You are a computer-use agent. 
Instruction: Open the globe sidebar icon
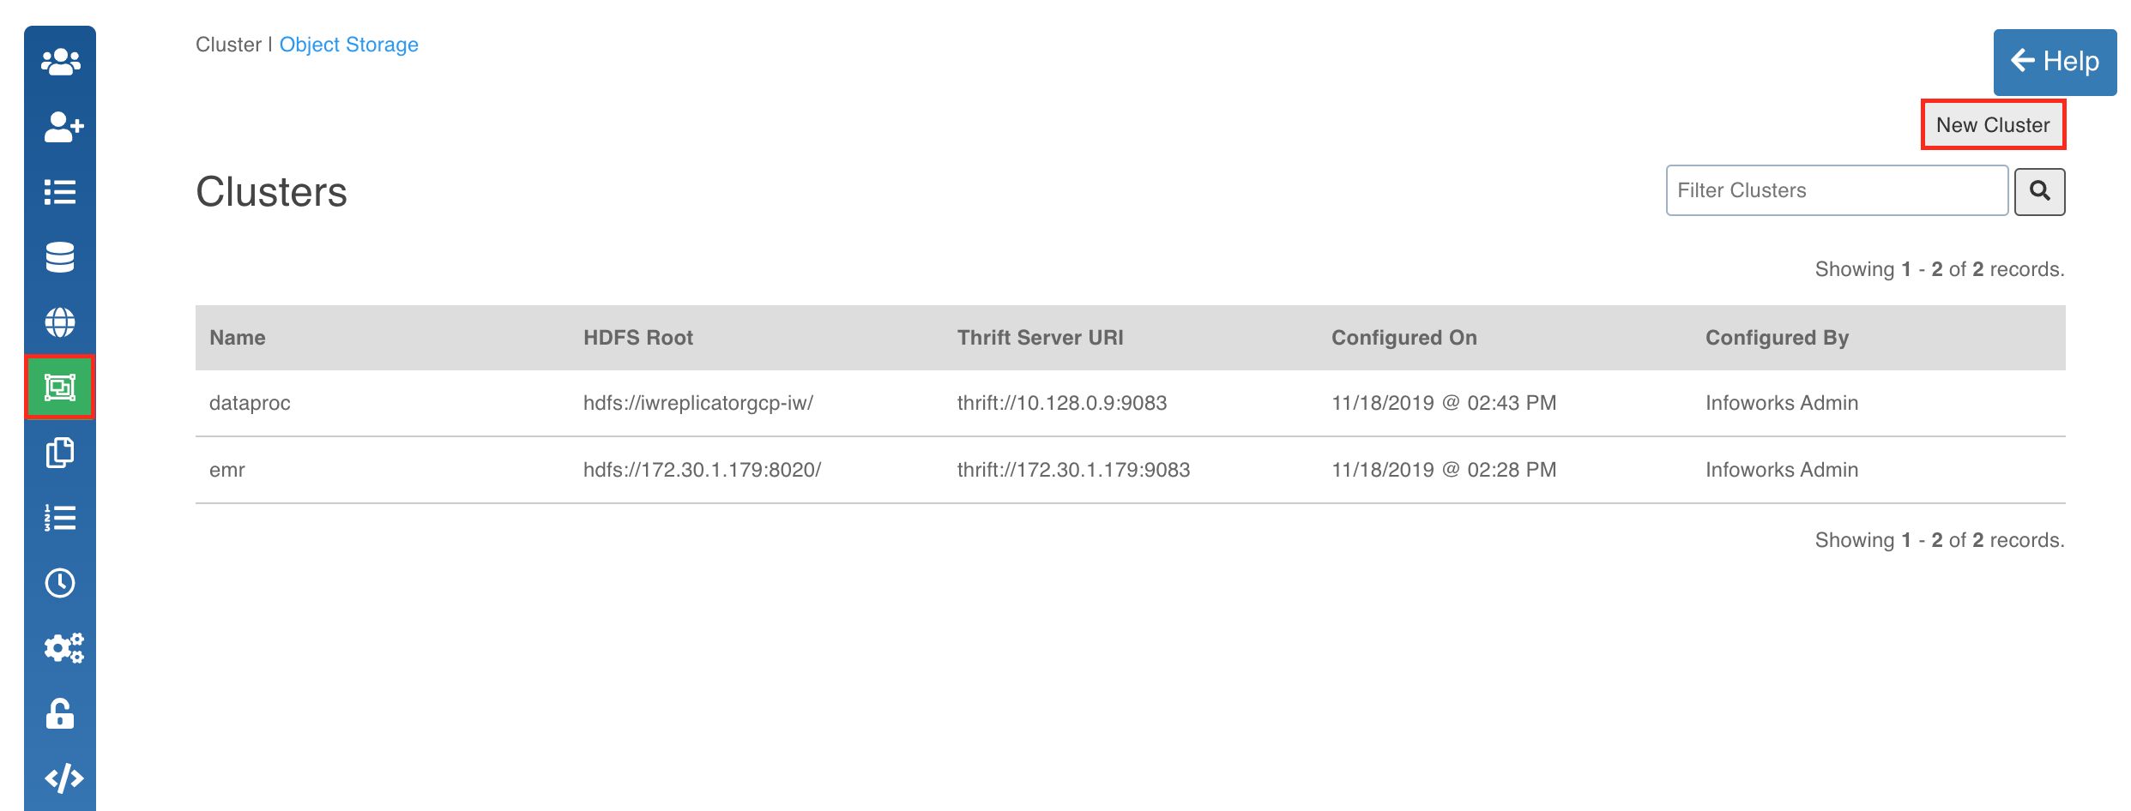60,322
